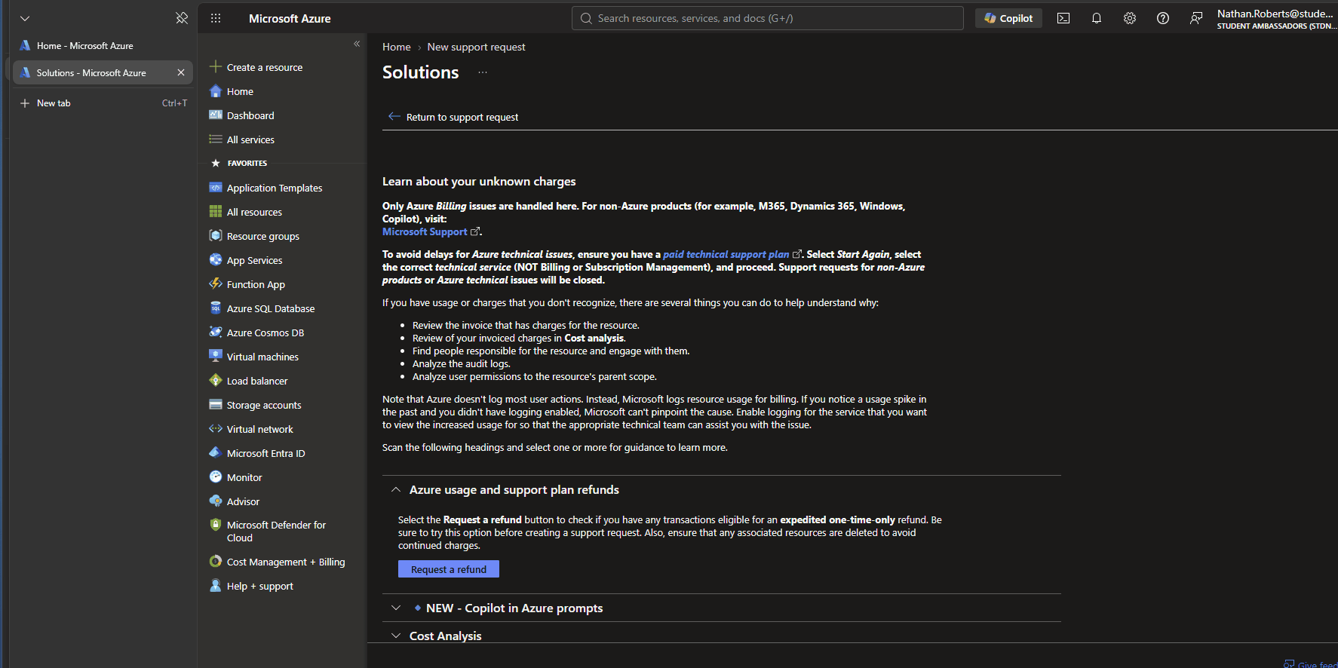
Task: Switch to Home - Microsoft Azure tab
Action: click(84, 46)
